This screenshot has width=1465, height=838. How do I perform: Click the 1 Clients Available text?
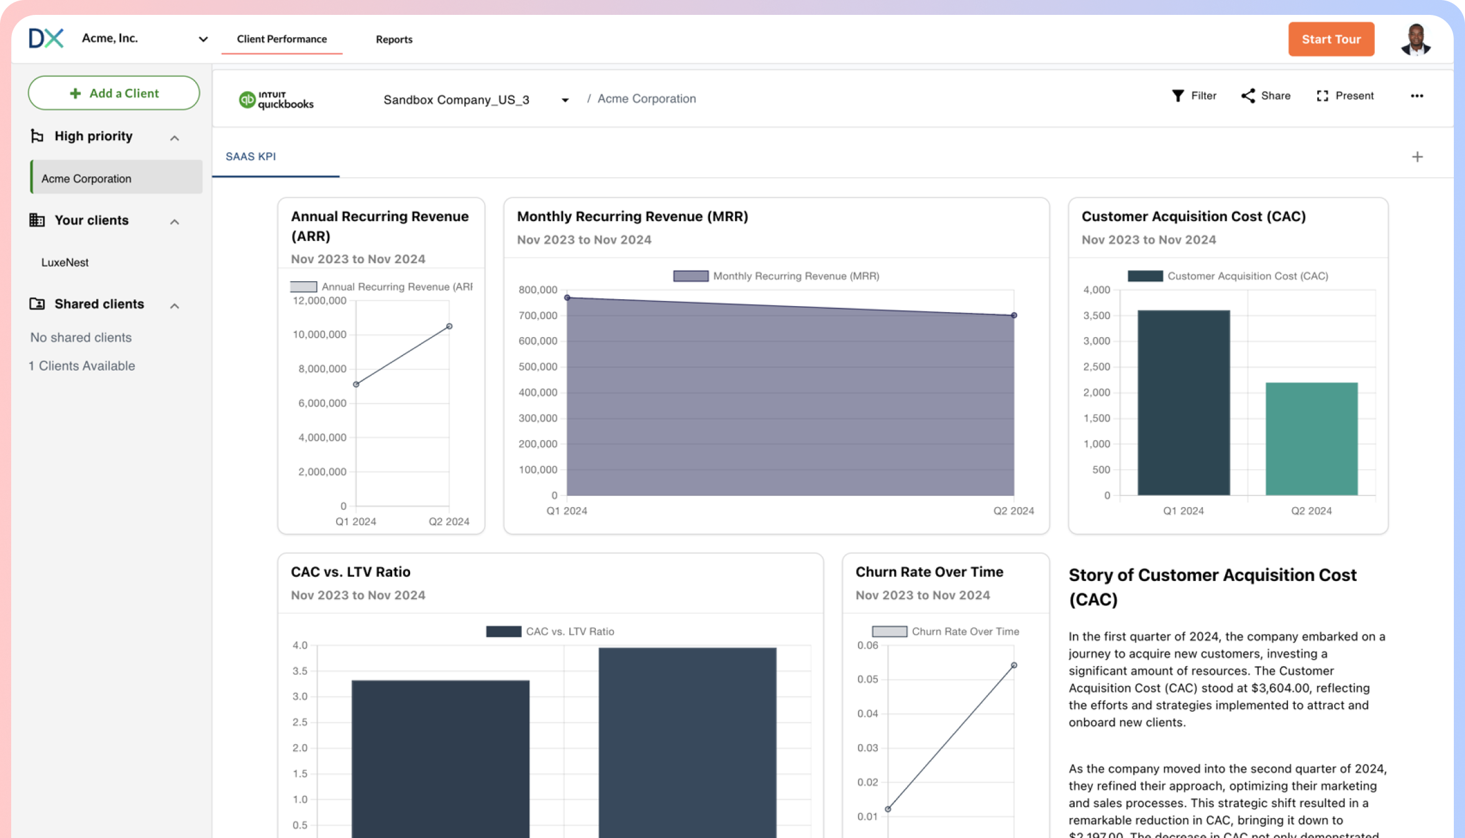81,366
